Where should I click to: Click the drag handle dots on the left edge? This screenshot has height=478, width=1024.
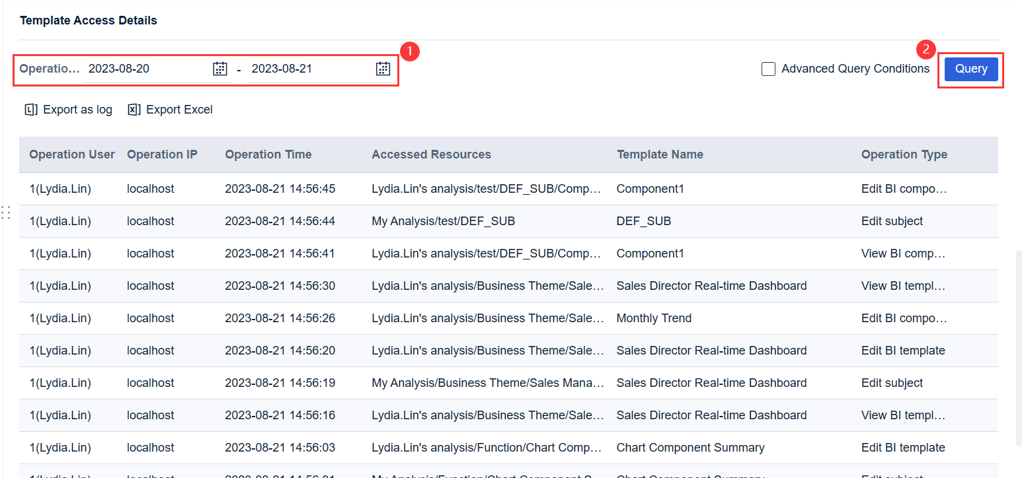(7, 213)
